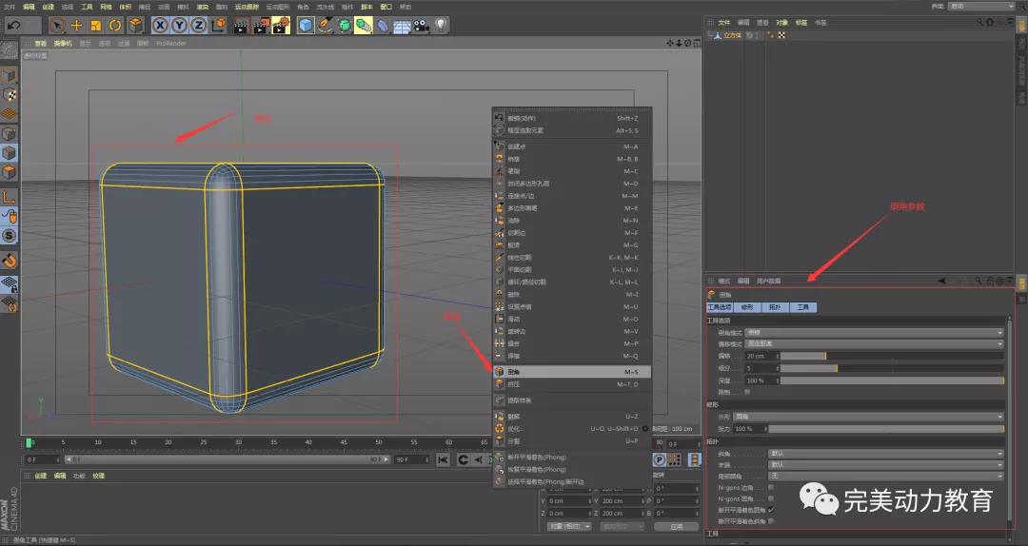Uncheck the 断开平滑着色圆角 checkbox
1028x546 pixels.
click(771, 510)
